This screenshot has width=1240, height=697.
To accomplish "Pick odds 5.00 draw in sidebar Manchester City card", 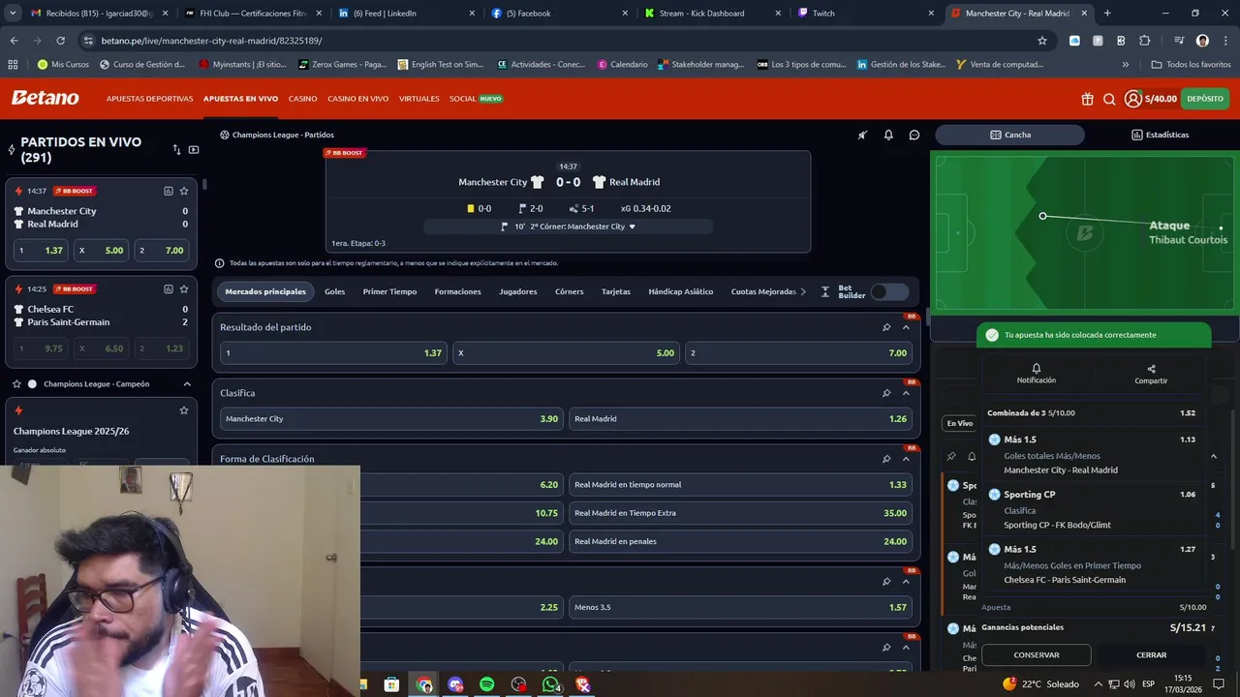I will 102,250.
